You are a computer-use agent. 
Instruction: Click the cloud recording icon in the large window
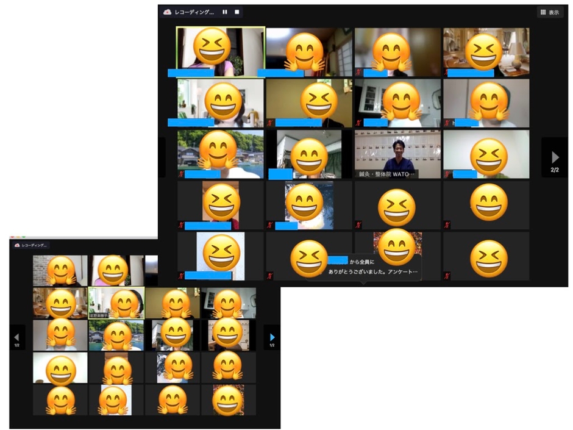[x=168, y=12]
